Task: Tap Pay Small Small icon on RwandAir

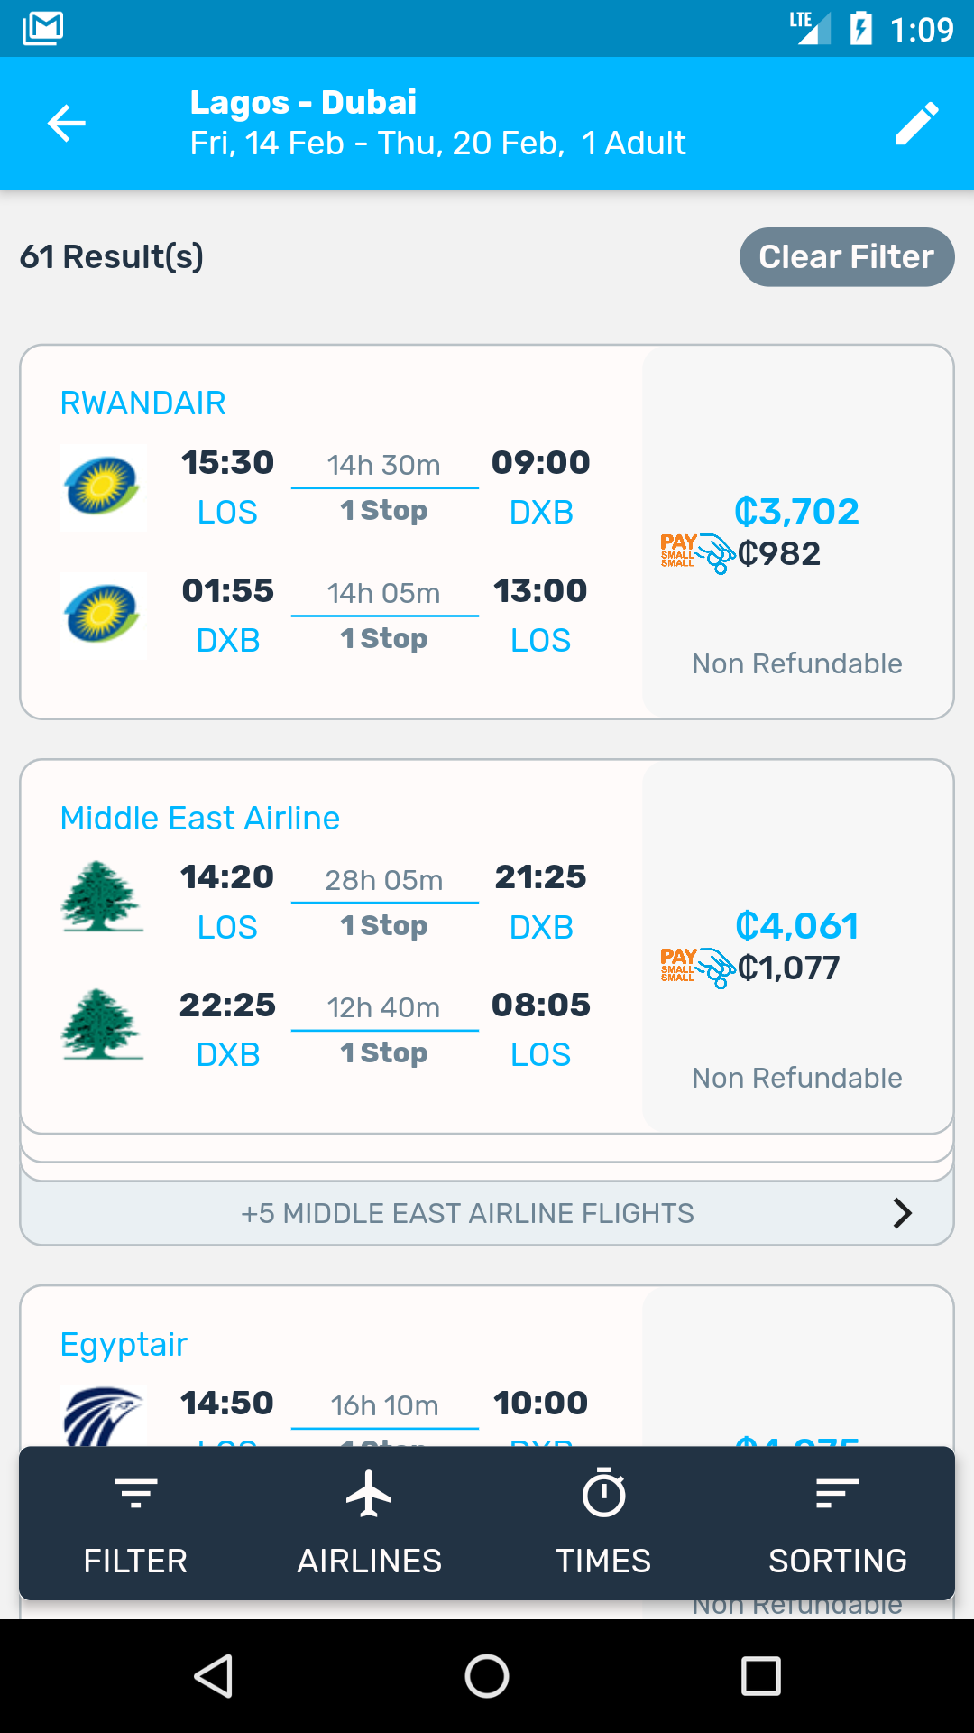Action: point(697,553)
